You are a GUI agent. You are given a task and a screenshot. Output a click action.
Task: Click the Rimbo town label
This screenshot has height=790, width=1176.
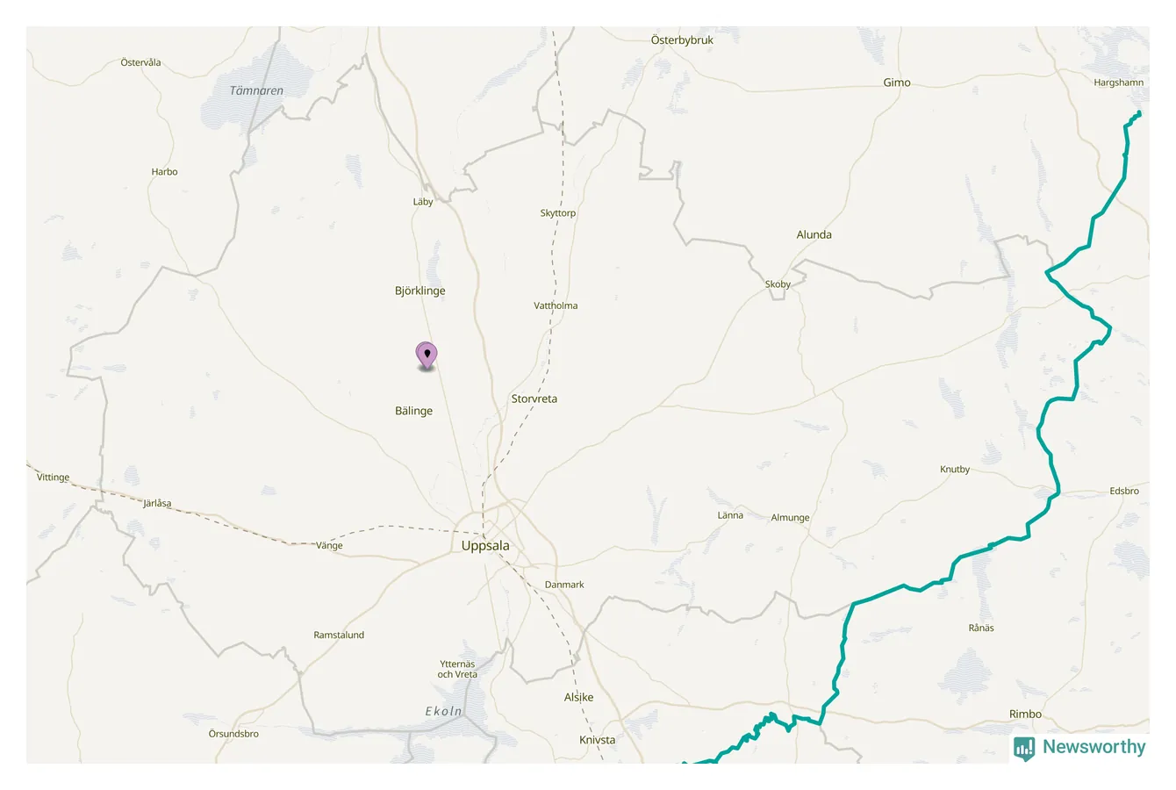click(x=1025, y=714)
